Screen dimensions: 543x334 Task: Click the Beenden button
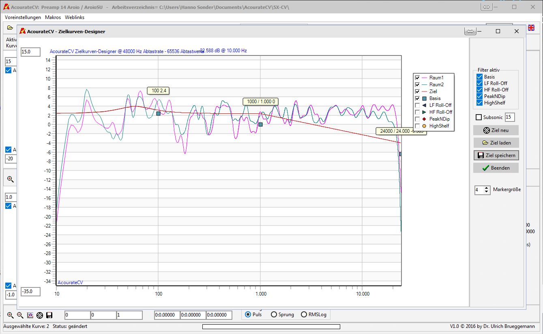pos(496,168)
